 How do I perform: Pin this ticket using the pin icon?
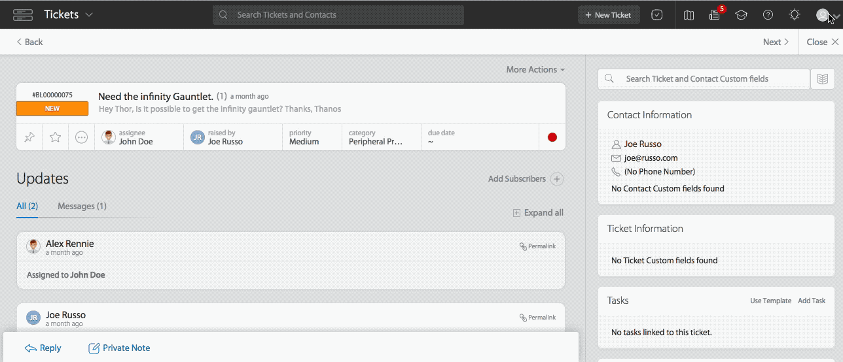pos(29,137)
